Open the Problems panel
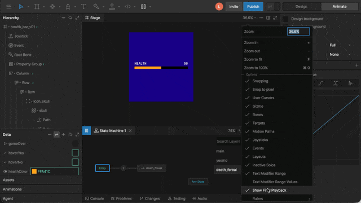Screen dimensions: 361x203 (x=121, y=198)
